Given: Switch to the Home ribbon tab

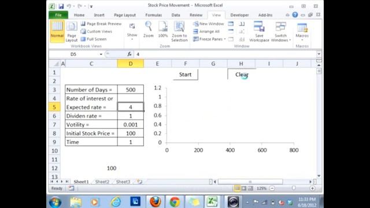Looking at the screenshot, I should pyautogui.click(x=79, y=15).
